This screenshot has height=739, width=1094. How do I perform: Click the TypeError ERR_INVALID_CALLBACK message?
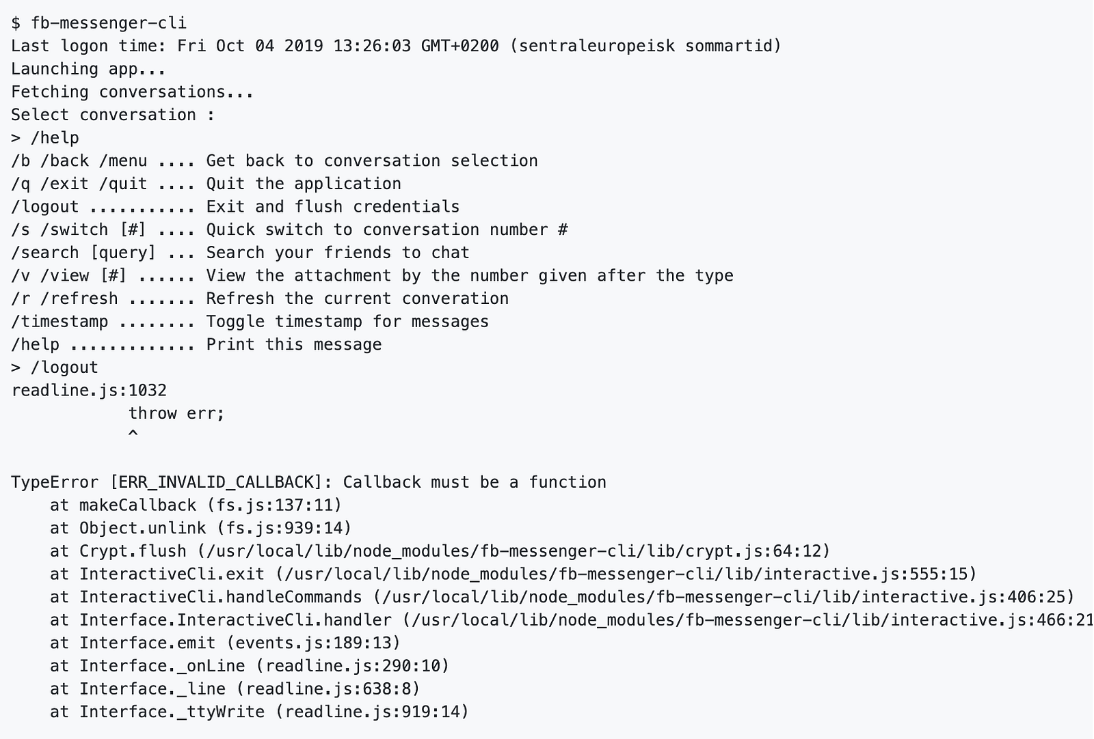pyautogui.click(x=308, y=482)
